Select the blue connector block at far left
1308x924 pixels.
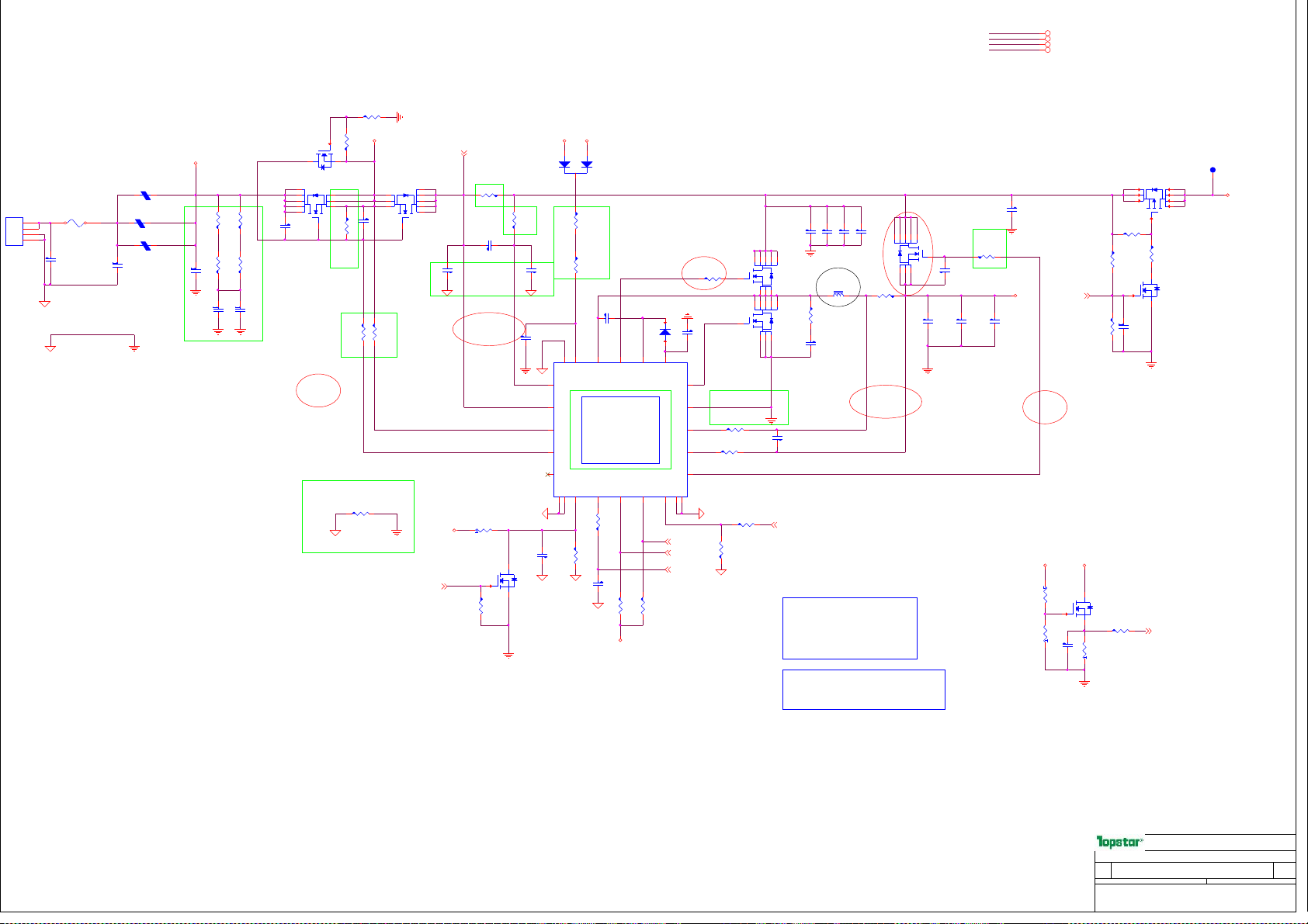[x=14, y=231]
